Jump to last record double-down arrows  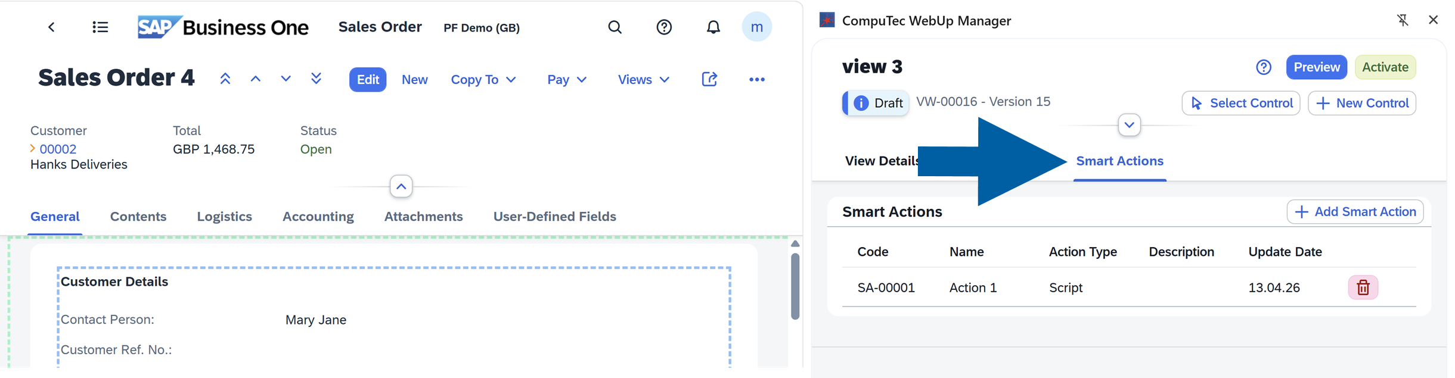click(x=316, y=79)
